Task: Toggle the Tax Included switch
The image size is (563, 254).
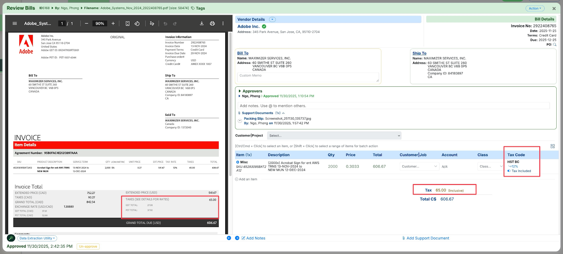Action: [x=509, y=171]
